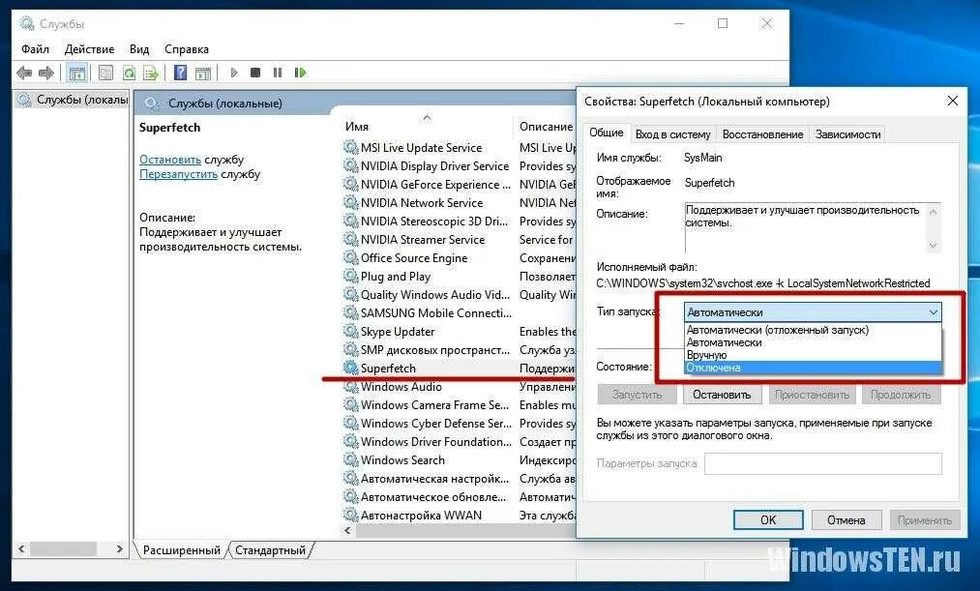
Task: Click the action pane toolbar icon
Action: 203,74
